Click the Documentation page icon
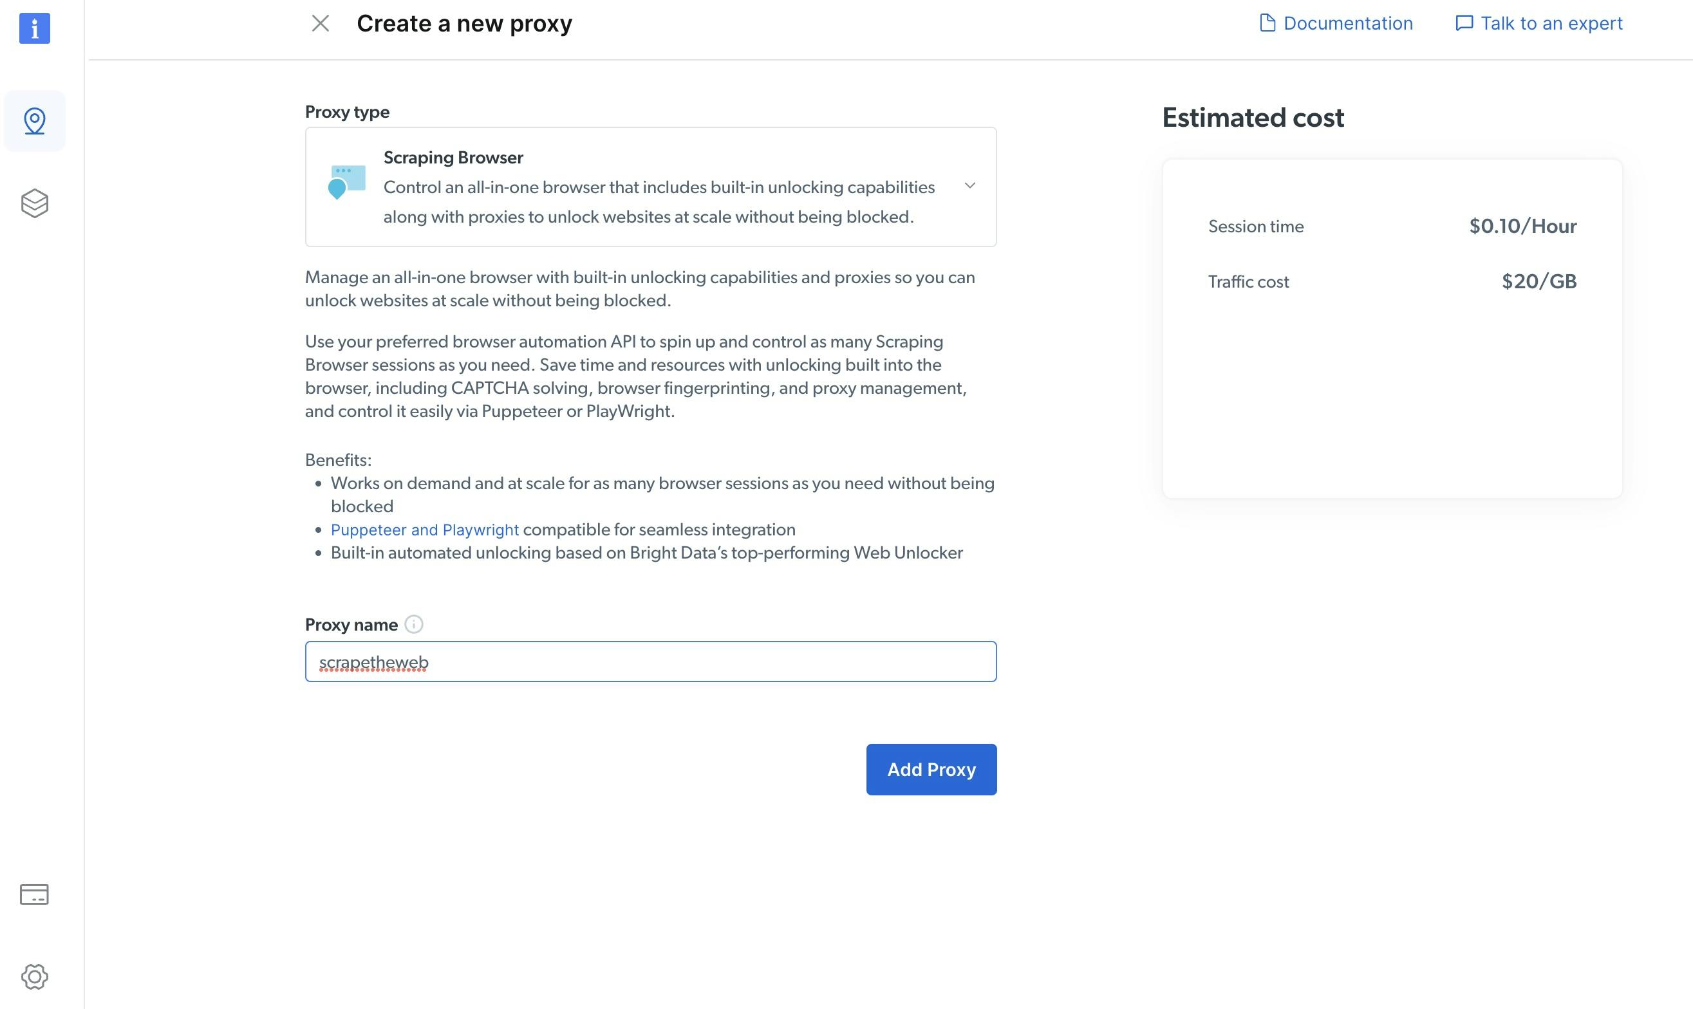 click(1266, 23)
